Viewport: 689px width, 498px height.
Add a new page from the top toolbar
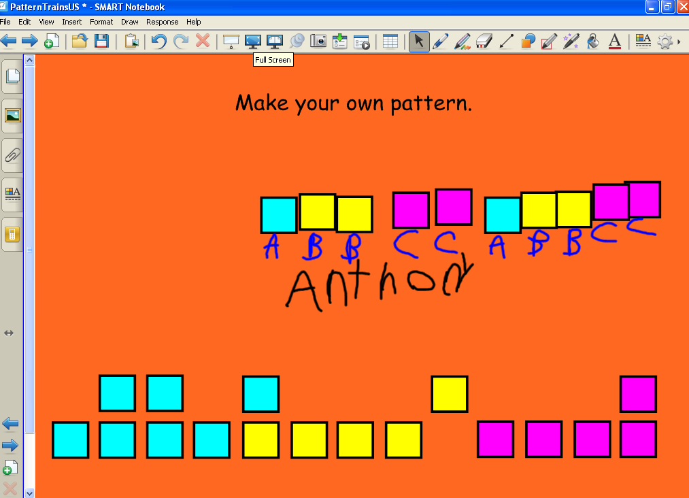pos(52,41)
